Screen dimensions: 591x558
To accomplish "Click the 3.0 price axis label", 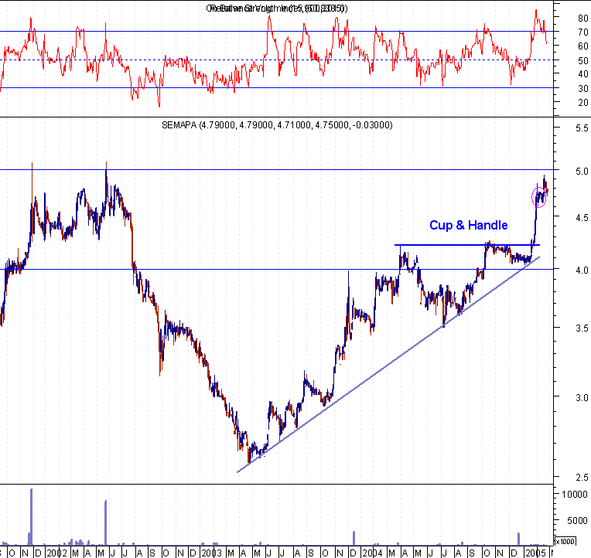I will (582, 398).
